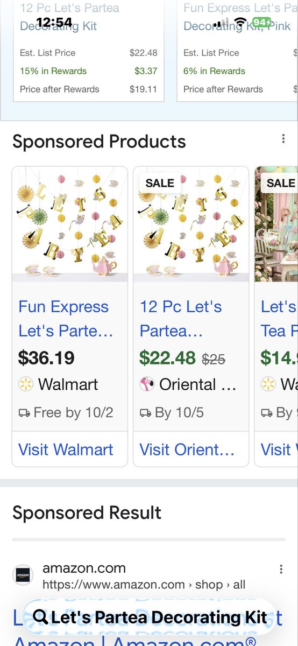Open amazon.com result three-dot menu
Viewport: 298px width, 646px height.
[x=281, y=570]
